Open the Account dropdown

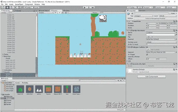click(x=148, y=7)
